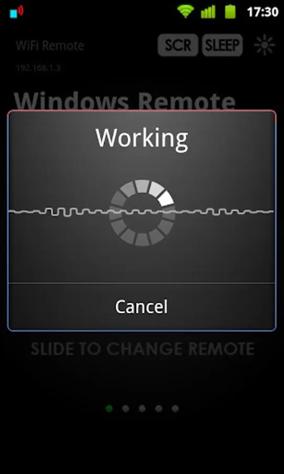Tap the spinning progress indicator

142,213
